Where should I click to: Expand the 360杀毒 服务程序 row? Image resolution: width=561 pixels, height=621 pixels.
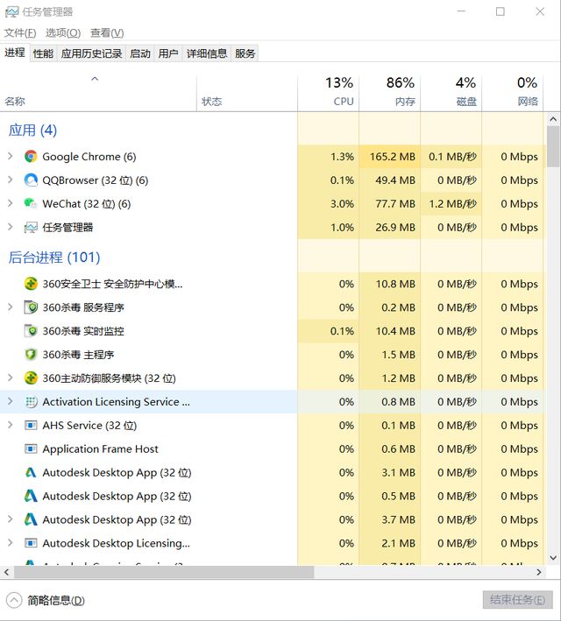click(x=11, y=307)
